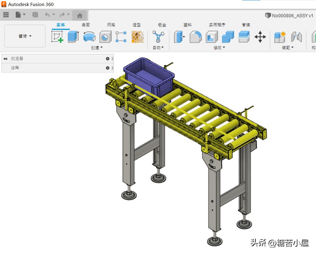Click the 浏览器 panel options dot

(x=108, y=59)
